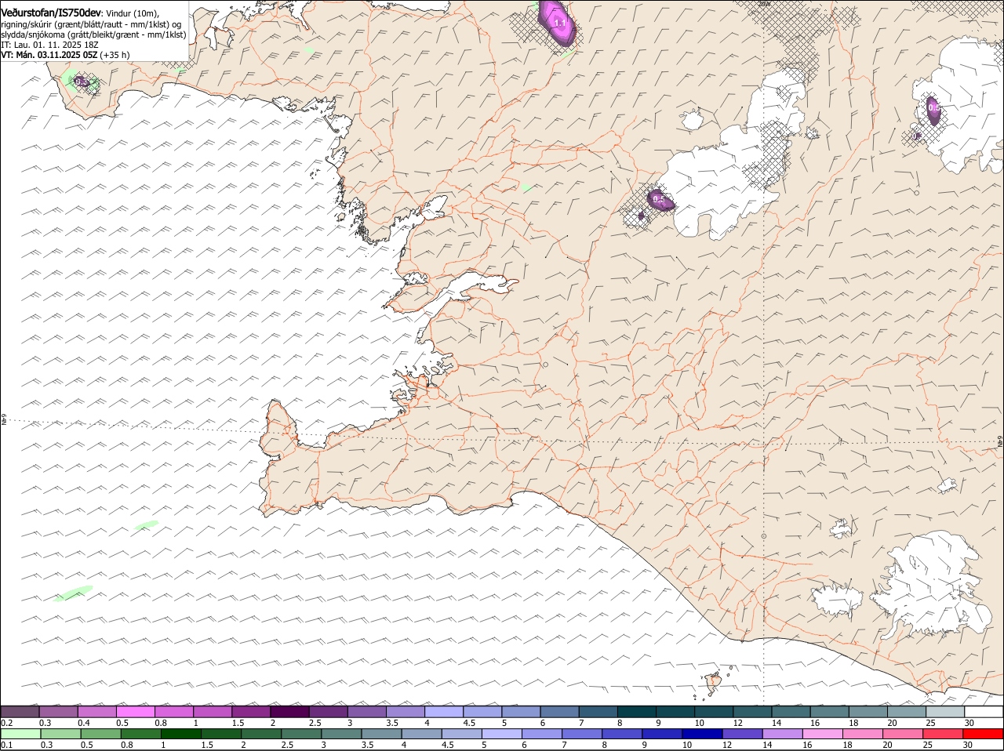The image size is (1004, 751).
Task: Click upper legend swatch between 6 and 7
Action: [560, 711]
